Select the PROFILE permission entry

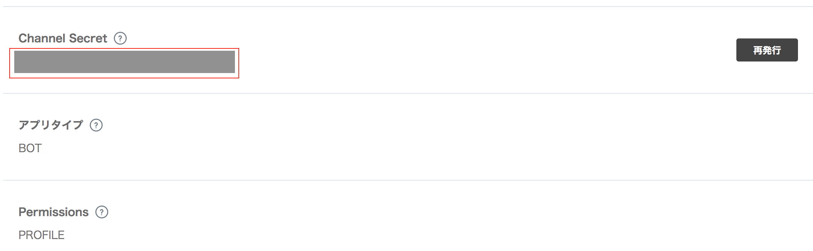[x=41, y=234]
